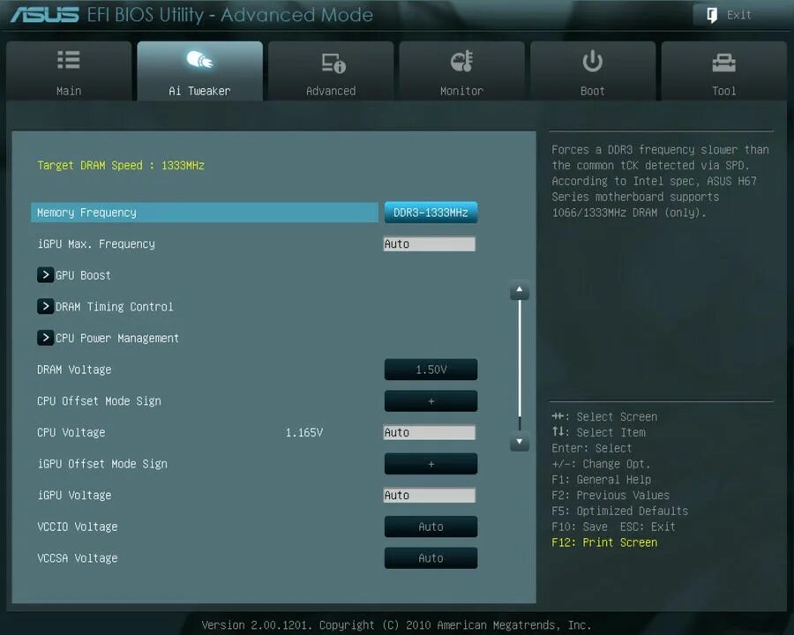Click the 1.165V CPU voltage reading
794x635 pixels.
[304, 432]
